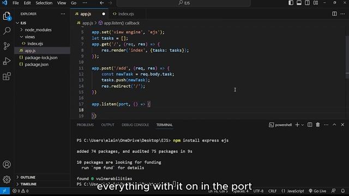Open the Manage gear settings icon
The image size is (349, 196).
7,179
